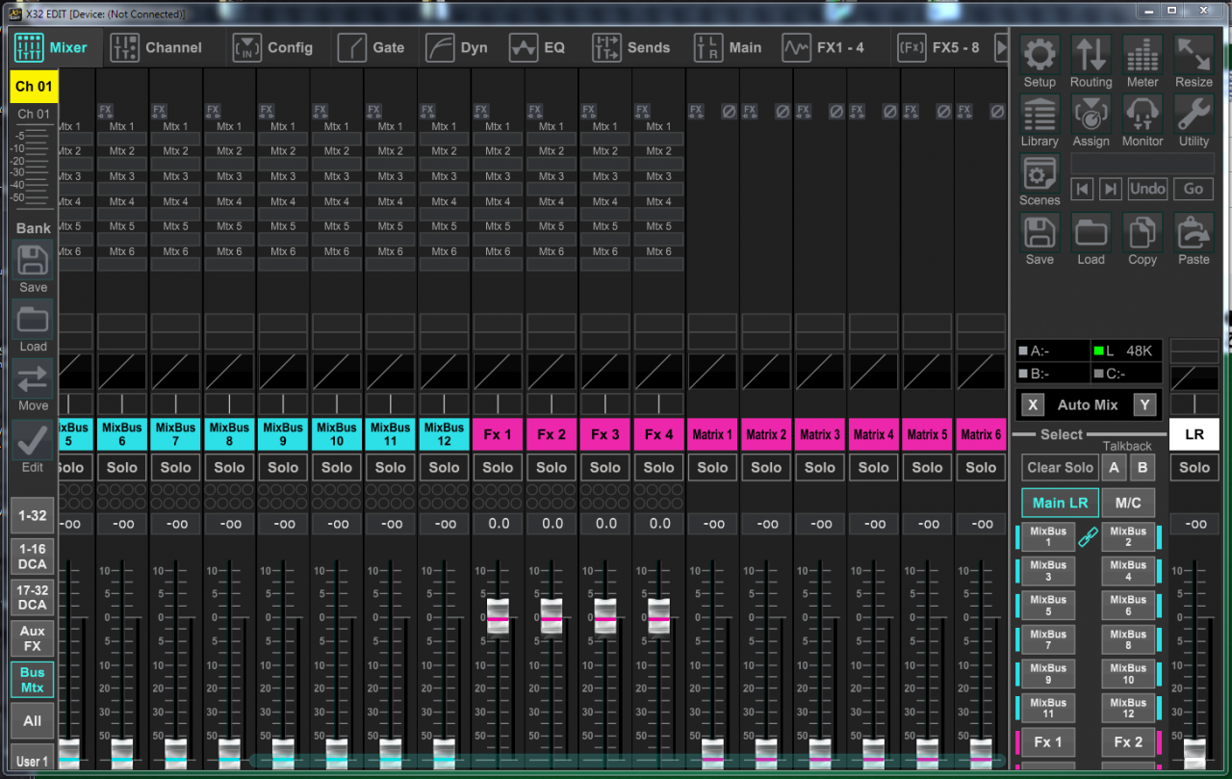Click the X32 EDIT app icon in the title bar

(x=14, y=13)
